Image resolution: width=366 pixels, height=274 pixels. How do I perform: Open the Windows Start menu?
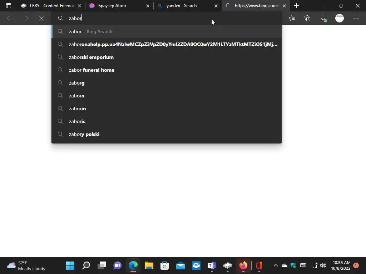[70, 265]
